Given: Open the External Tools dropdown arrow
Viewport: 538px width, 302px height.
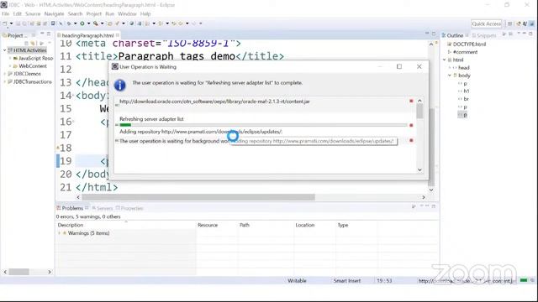Looking at the screenshot, I should pos(102,23).
